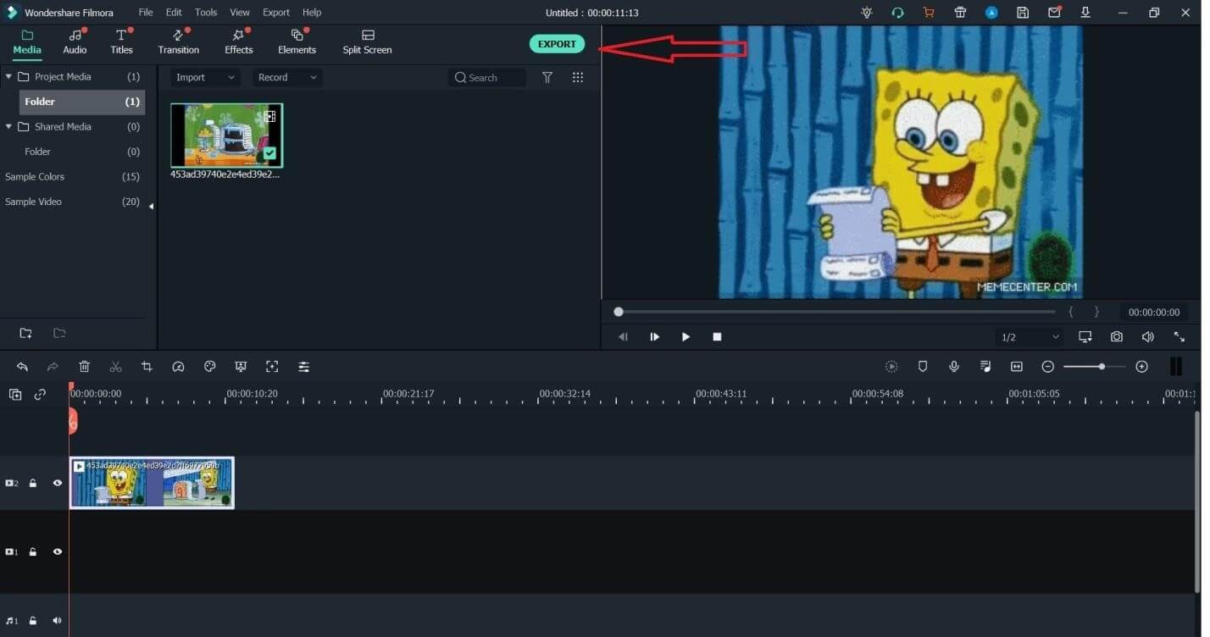Delete the selected clip with trash icon

[x=85, y=367]
